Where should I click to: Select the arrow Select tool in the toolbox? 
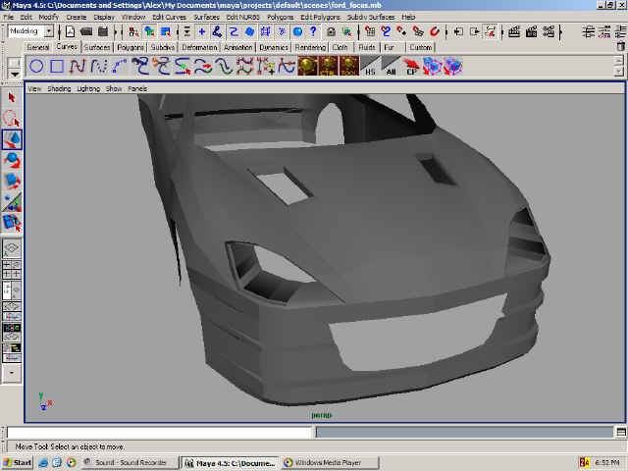pyautogui.click(x=12, y=97)
